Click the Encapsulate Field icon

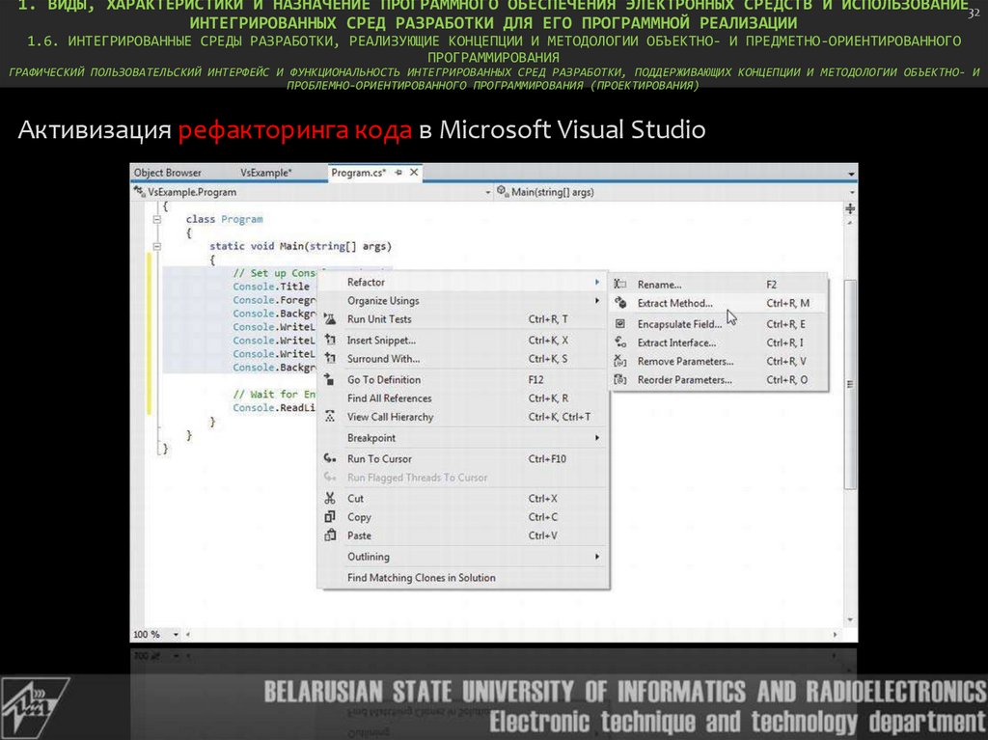(620, 323)
